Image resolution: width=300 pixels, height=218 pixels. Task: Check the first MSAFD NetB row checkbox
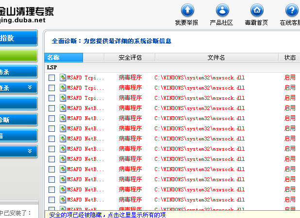coord(51,108)
